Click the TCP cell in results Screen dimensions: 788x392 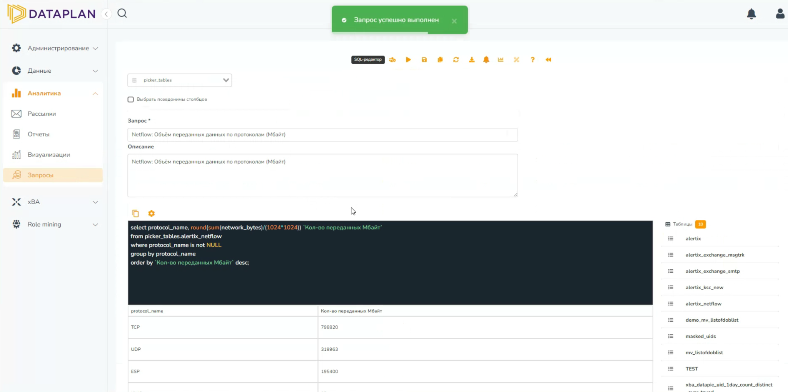[223, 327]
